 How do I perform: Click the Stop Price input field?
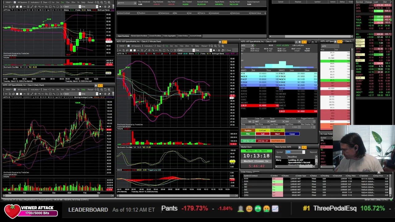(x=262, y=127)
